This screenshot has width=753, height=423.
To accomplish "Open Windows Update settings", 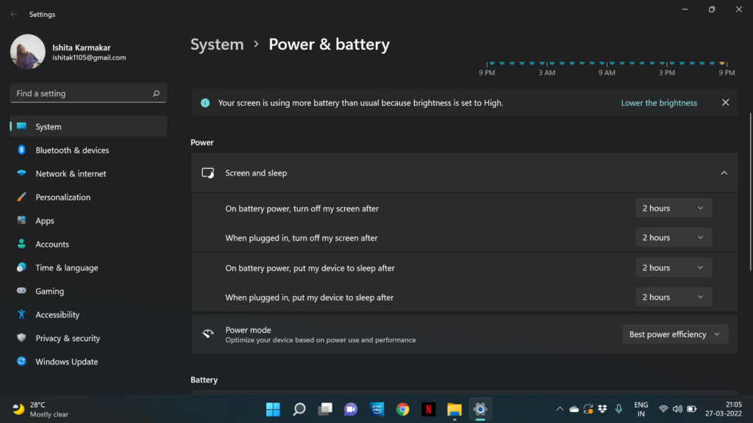I will pos(88,361).
